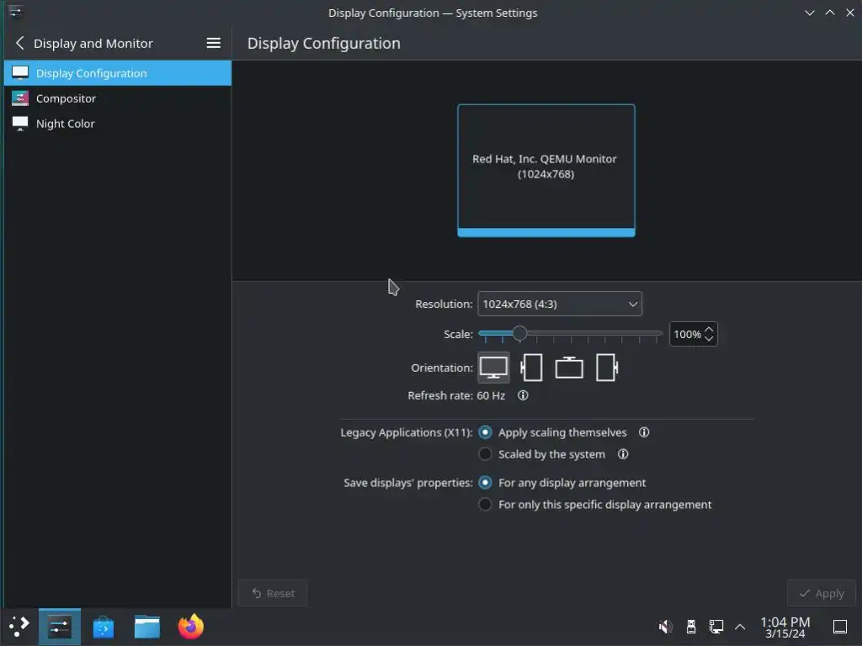This screenshot has height=646, width=862.
Task: Show refresh rate info tooltip icon
Action: pos(523,395)
